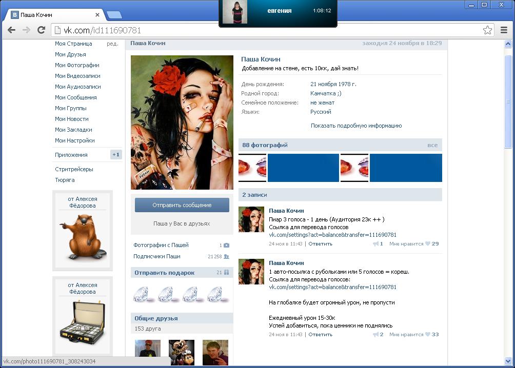515x368 pixels.
Task: Click the scrollbar down arrow
Action: pyautogui.click(x=508, y=361)
